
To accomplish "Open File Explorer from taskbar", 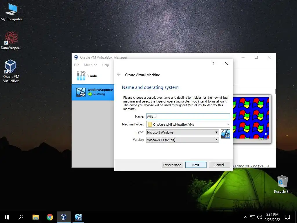I will [x=35, y=217].
